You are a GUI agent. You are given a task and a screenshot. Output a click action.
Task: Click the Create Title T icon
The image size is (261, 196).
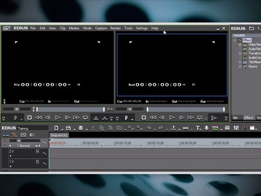[198, 128]
